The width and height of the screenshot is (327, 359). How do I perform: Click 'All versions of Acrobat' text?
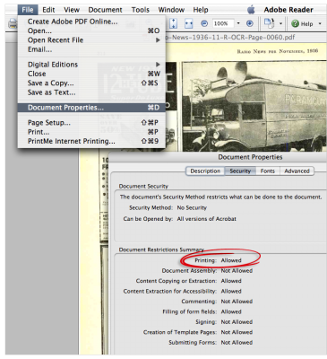click(206, 219)
